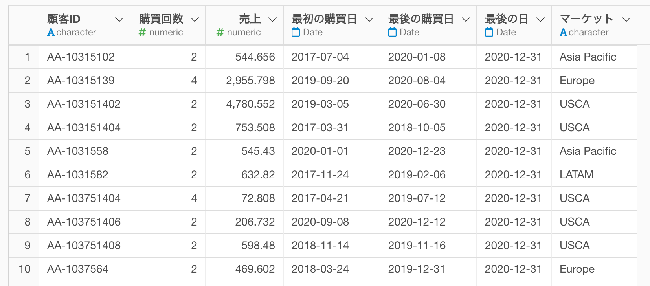Open the 顧客ID column dropdown menu
Screen dimensions: 650x286
pos(119,20)
